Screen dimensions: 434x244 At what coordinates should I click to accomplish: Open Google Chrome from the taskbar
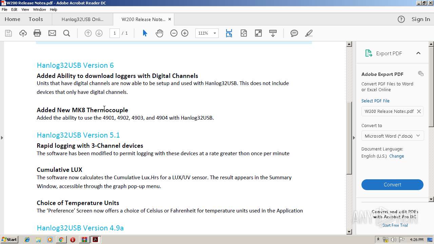click(61, 240)
